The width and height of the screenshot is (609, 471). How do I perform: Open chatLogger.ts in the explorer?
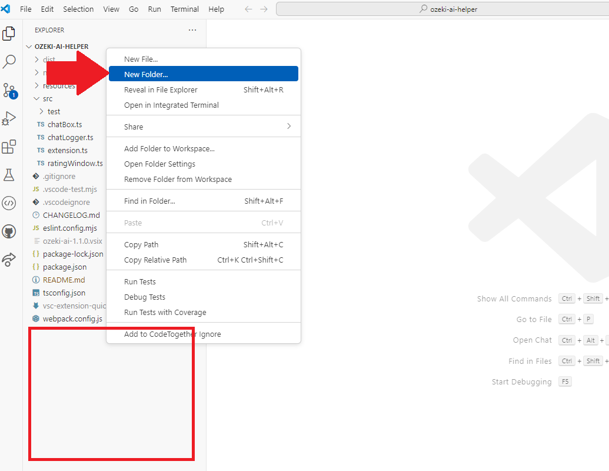(70, 138)
